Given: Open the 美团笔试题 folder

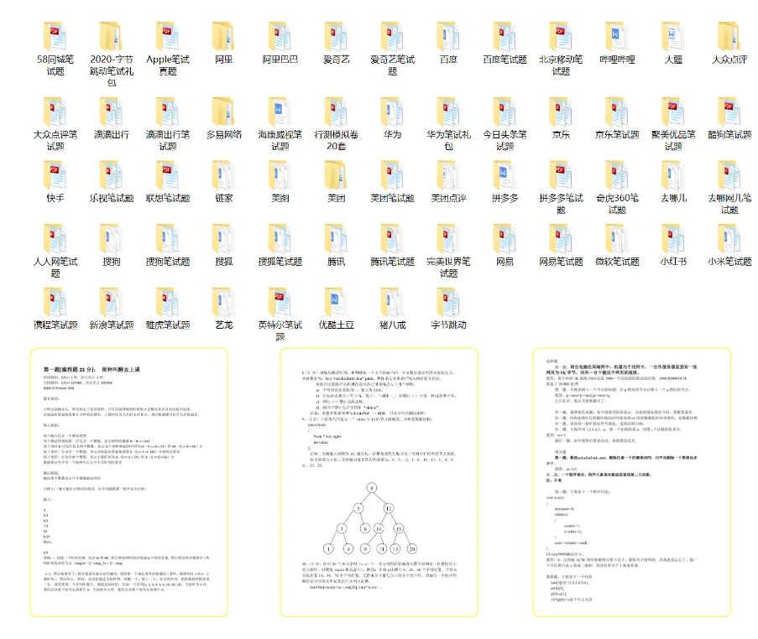Looking at the screenshot, I should click(x=393, y=175).
